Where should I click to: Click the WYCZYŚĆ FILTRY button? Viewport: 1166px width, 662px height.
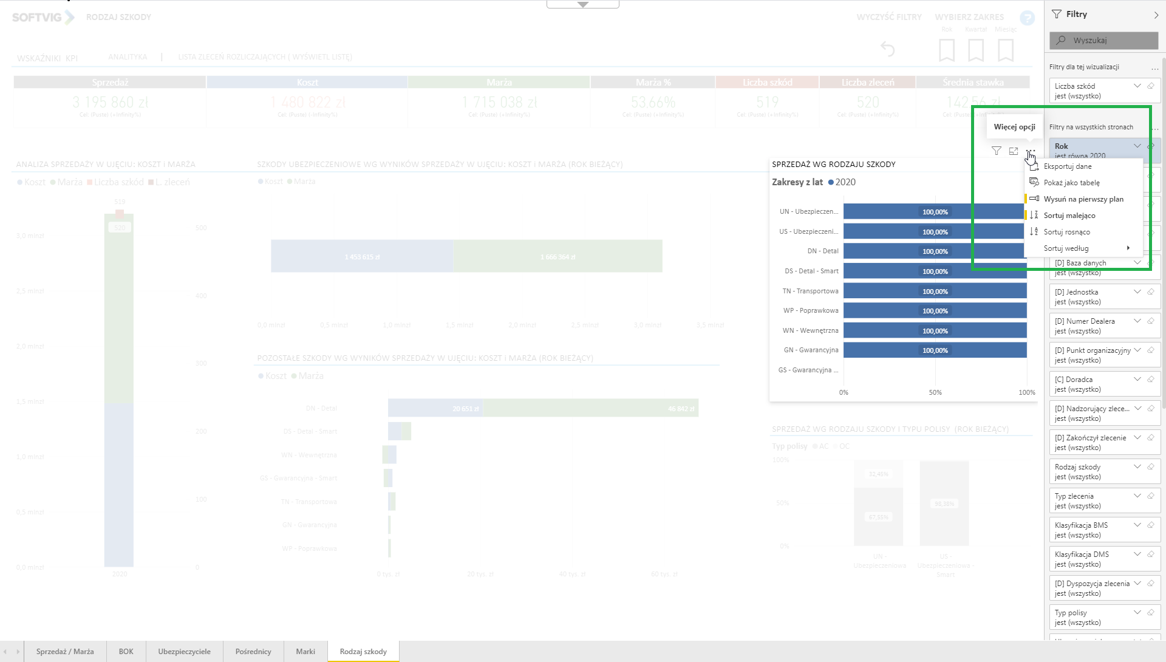click(888, 17)
